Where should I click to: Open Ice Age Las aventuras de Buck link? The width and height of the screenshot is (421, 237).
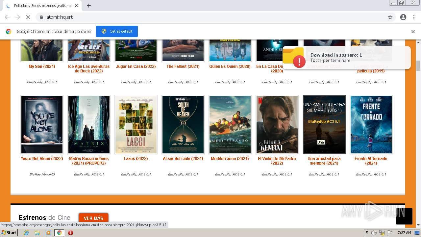pyautogui.click(x=89, y=69)
